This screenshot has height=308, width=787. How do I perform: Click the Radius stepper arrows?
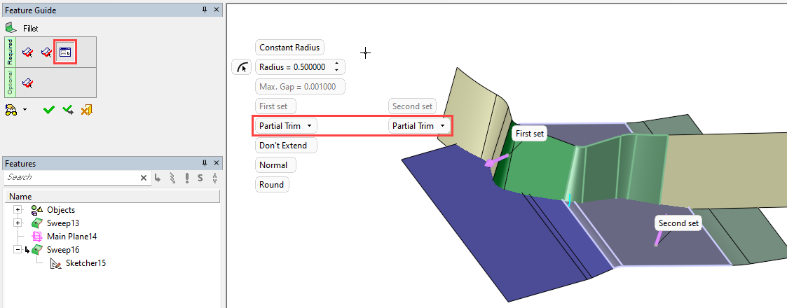point(337,67)
